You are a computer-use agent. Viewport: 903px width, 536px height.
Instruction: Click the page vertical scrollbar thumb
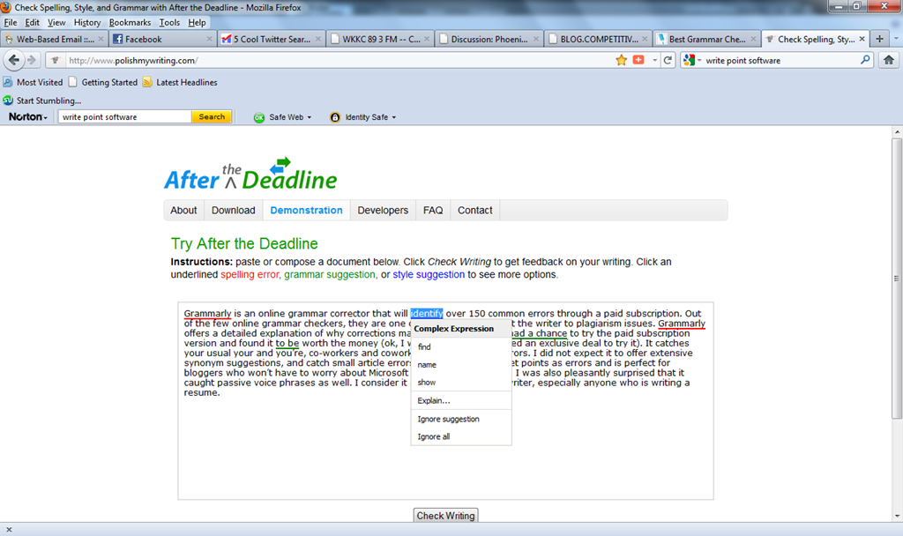897,278
